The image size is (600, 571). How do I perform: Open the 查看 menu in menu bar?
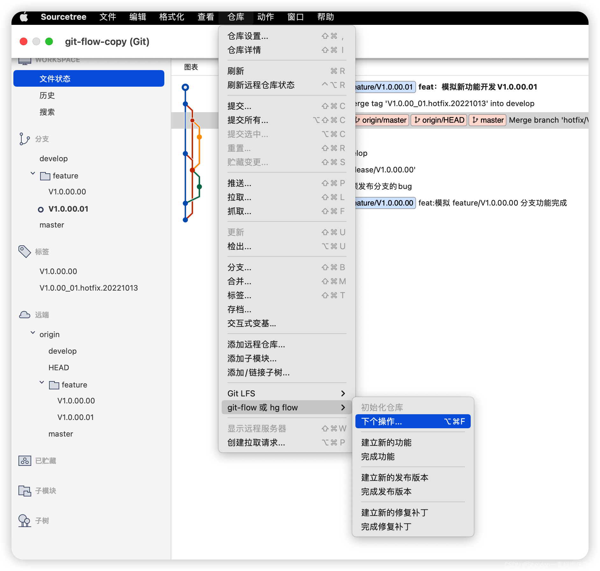(x=206, y=17)
